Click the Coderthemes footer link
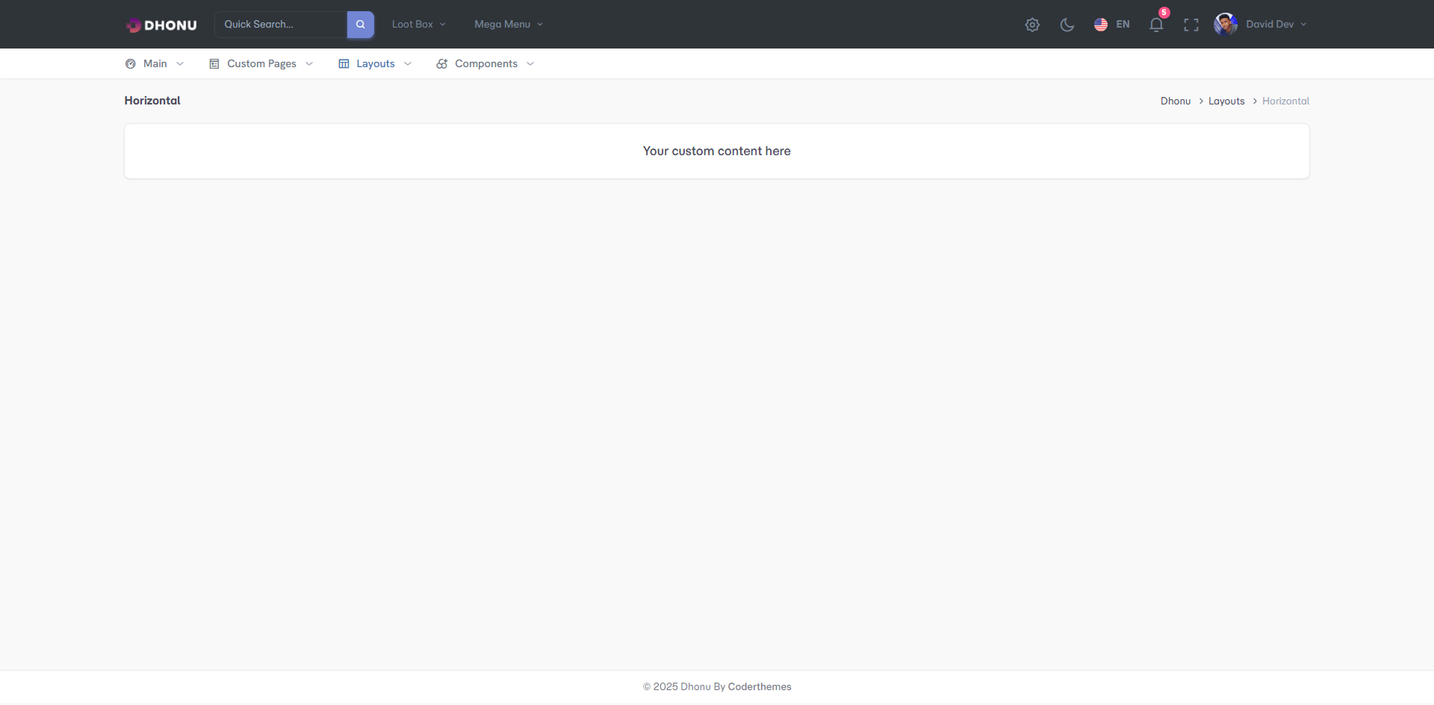The image size is (1434, 705). tap(759, 687)
